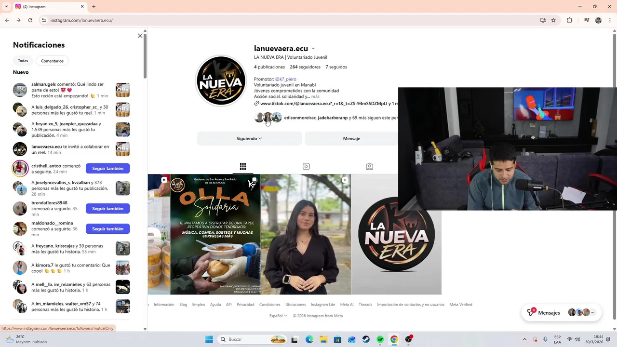617x347 pixels.
Task: Open lanuevaera.ecu collaboration invite notification
Action: (x=71, y=149)
